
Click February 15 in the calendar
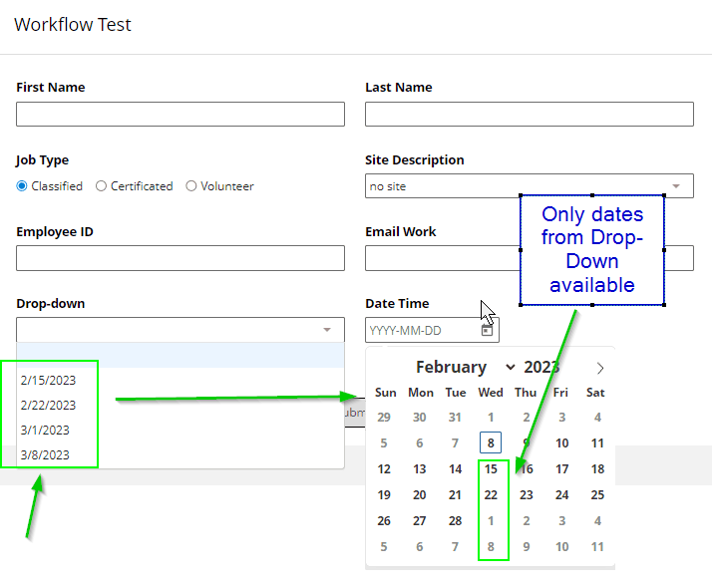click(x=491, y=469)
